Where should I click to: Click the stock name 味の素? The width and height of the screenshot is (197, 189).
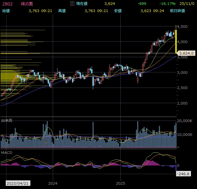click(27, 4)
